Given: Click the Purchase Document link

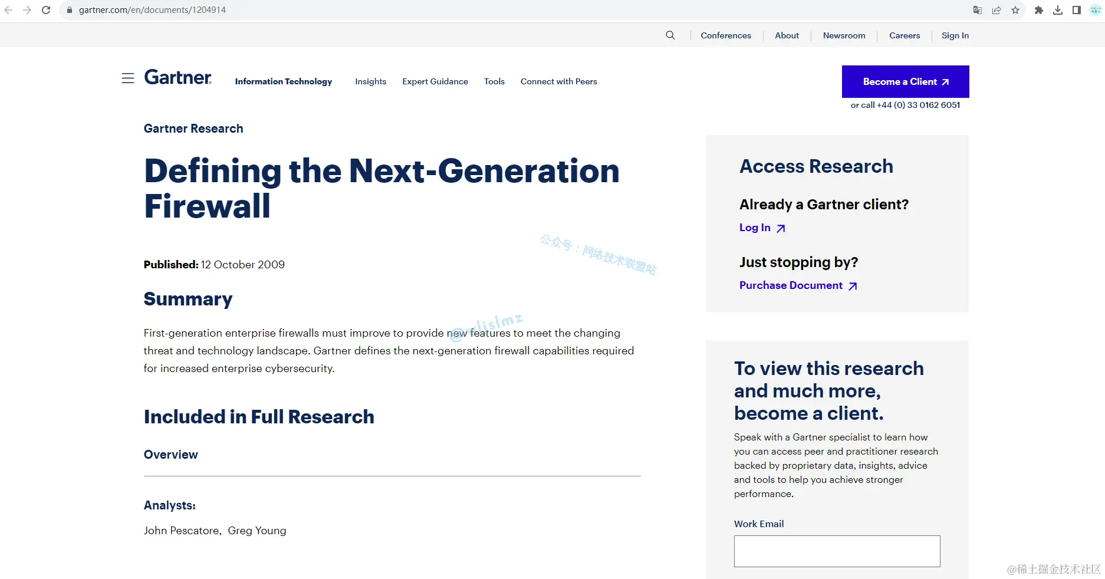Looking at the screenshot, I should [798, 285].
